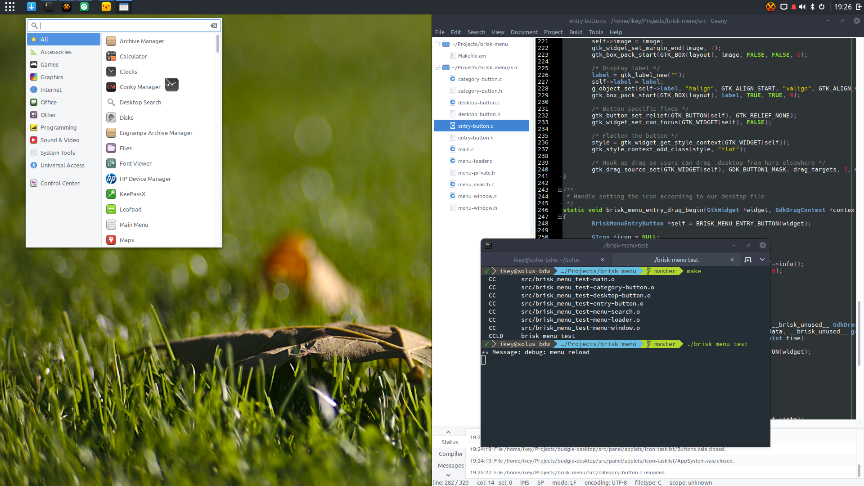Select the Internet category
The image size is (864, 486).
point(63,90)
